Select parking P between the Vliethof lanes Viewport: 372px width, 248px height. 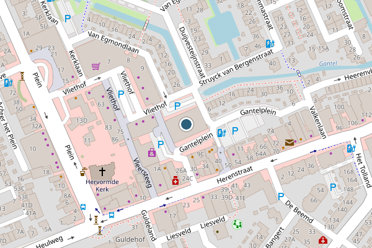tap(121, 94)
